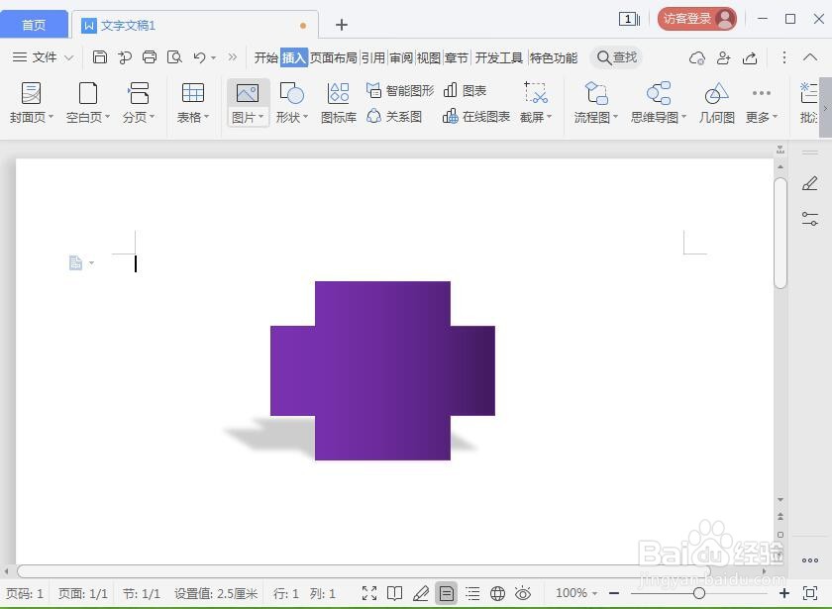The image size is (832, 609).
Task: Open the Picture (图片) dropdown arrow
Action: click(261, 116)
